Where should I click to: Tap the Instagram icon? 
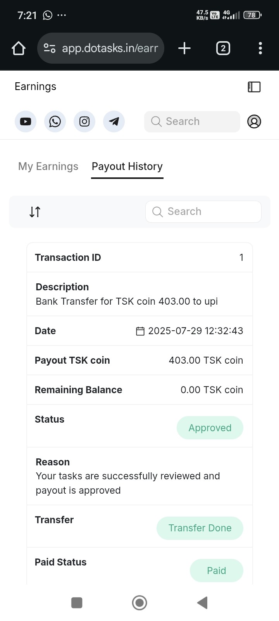84,121
